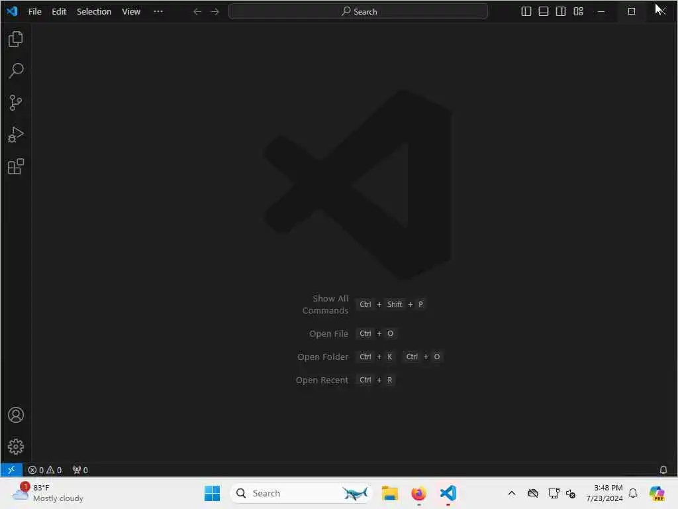Screen dimensions: 678x509
Task: Toggle the secondary side bar layout icon
Action: pos(561,12)
